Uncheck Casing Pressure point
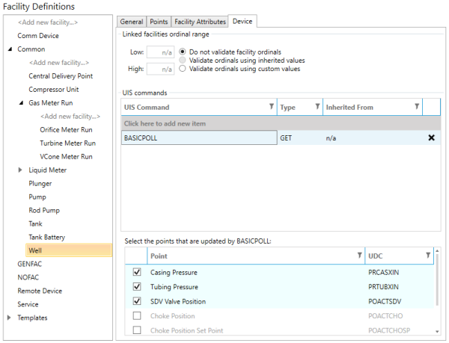Screen dimensions: 449x343 pos(137,272)
